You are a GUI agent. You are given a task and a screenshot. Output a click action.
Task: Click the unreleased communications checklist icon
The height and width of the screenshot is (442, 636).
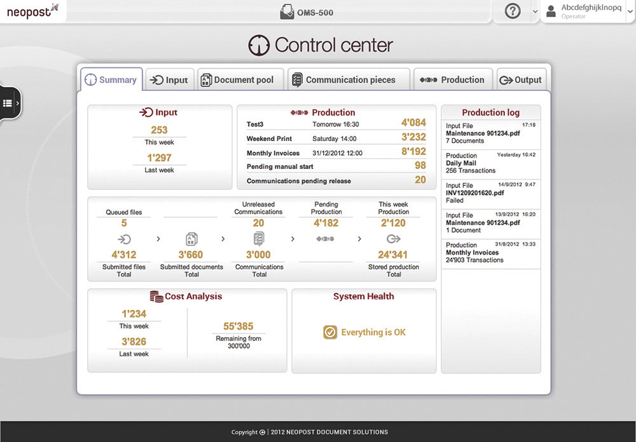point(259,239)
